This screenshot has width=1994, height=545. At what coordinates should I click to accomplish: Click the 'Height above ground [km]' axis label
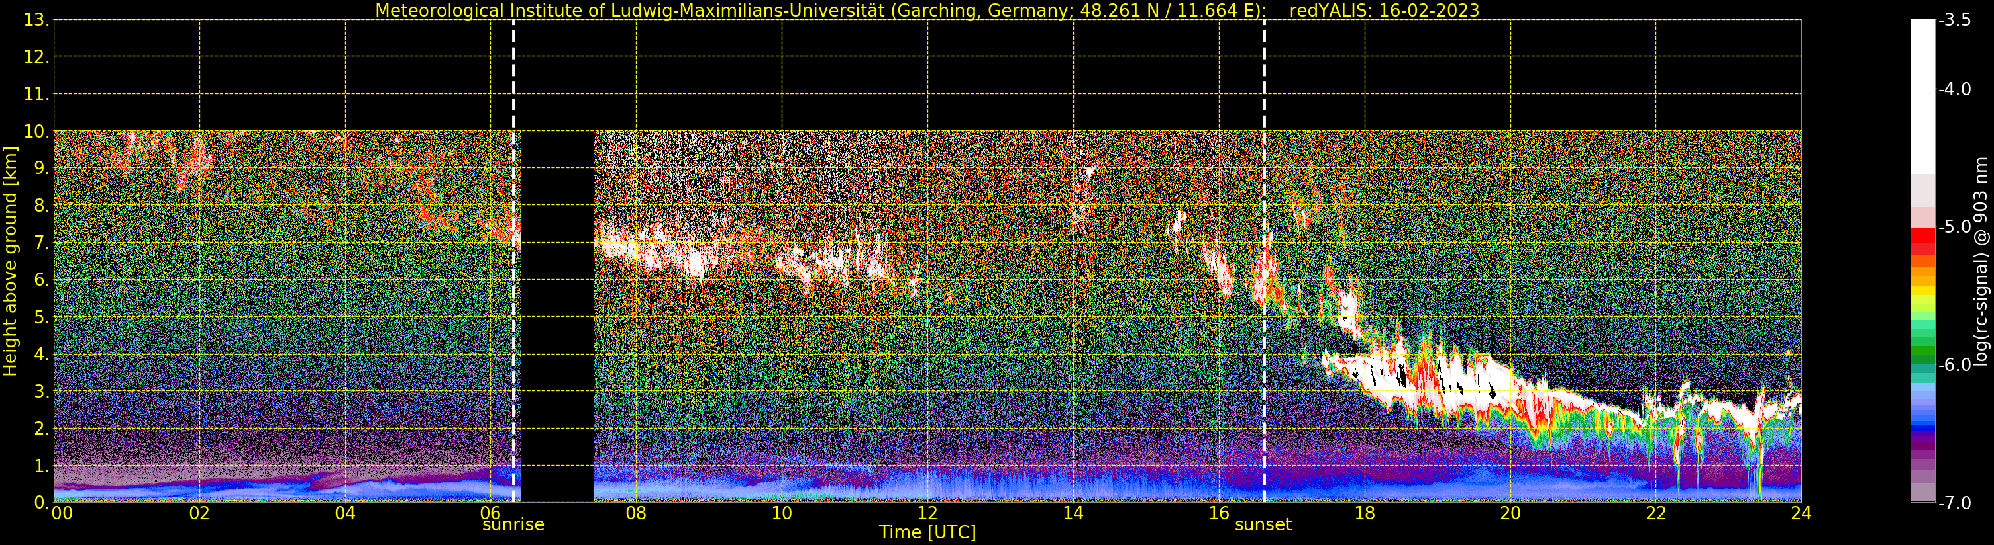point(10,261)
